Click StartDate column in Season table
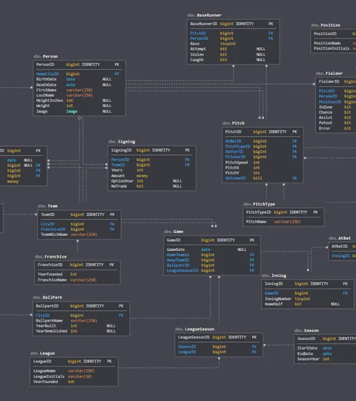Viewport: 356px width, 401px height. (x=326, y=348)
